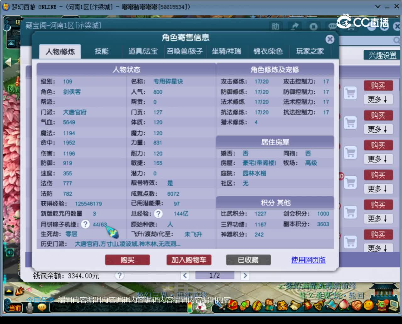402x324 pixels.
Task: Click the speaker sound icon on the left edge
Action: point(10,252)
